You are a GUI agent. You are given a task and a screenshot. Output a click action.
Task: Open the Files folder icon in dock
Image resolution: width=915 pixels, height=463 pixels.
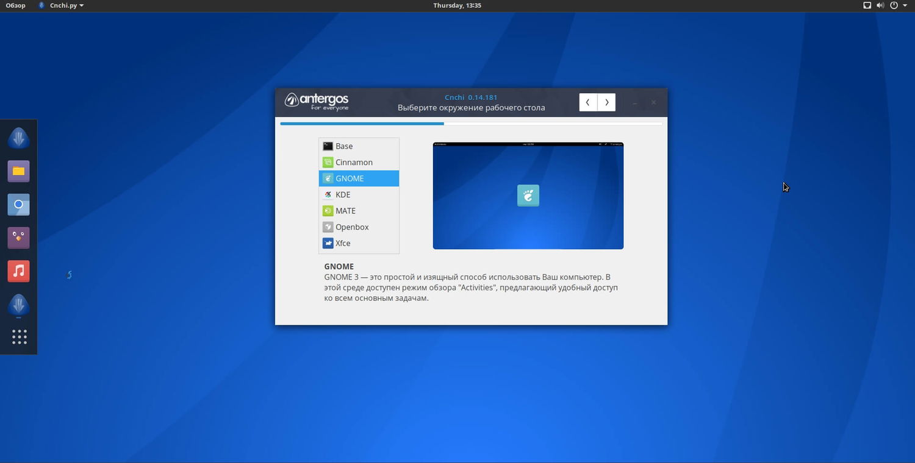[x=18, y=171]
